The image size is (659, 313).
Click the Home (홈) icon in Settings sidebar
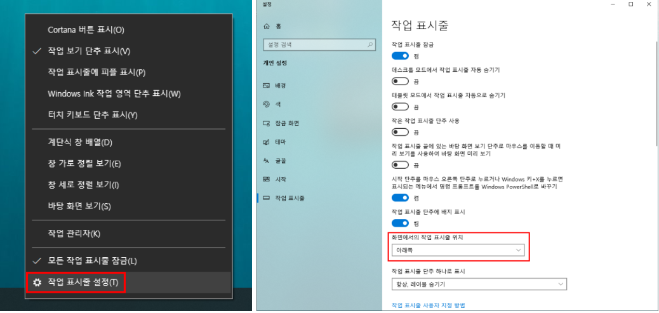coord(266,27)
